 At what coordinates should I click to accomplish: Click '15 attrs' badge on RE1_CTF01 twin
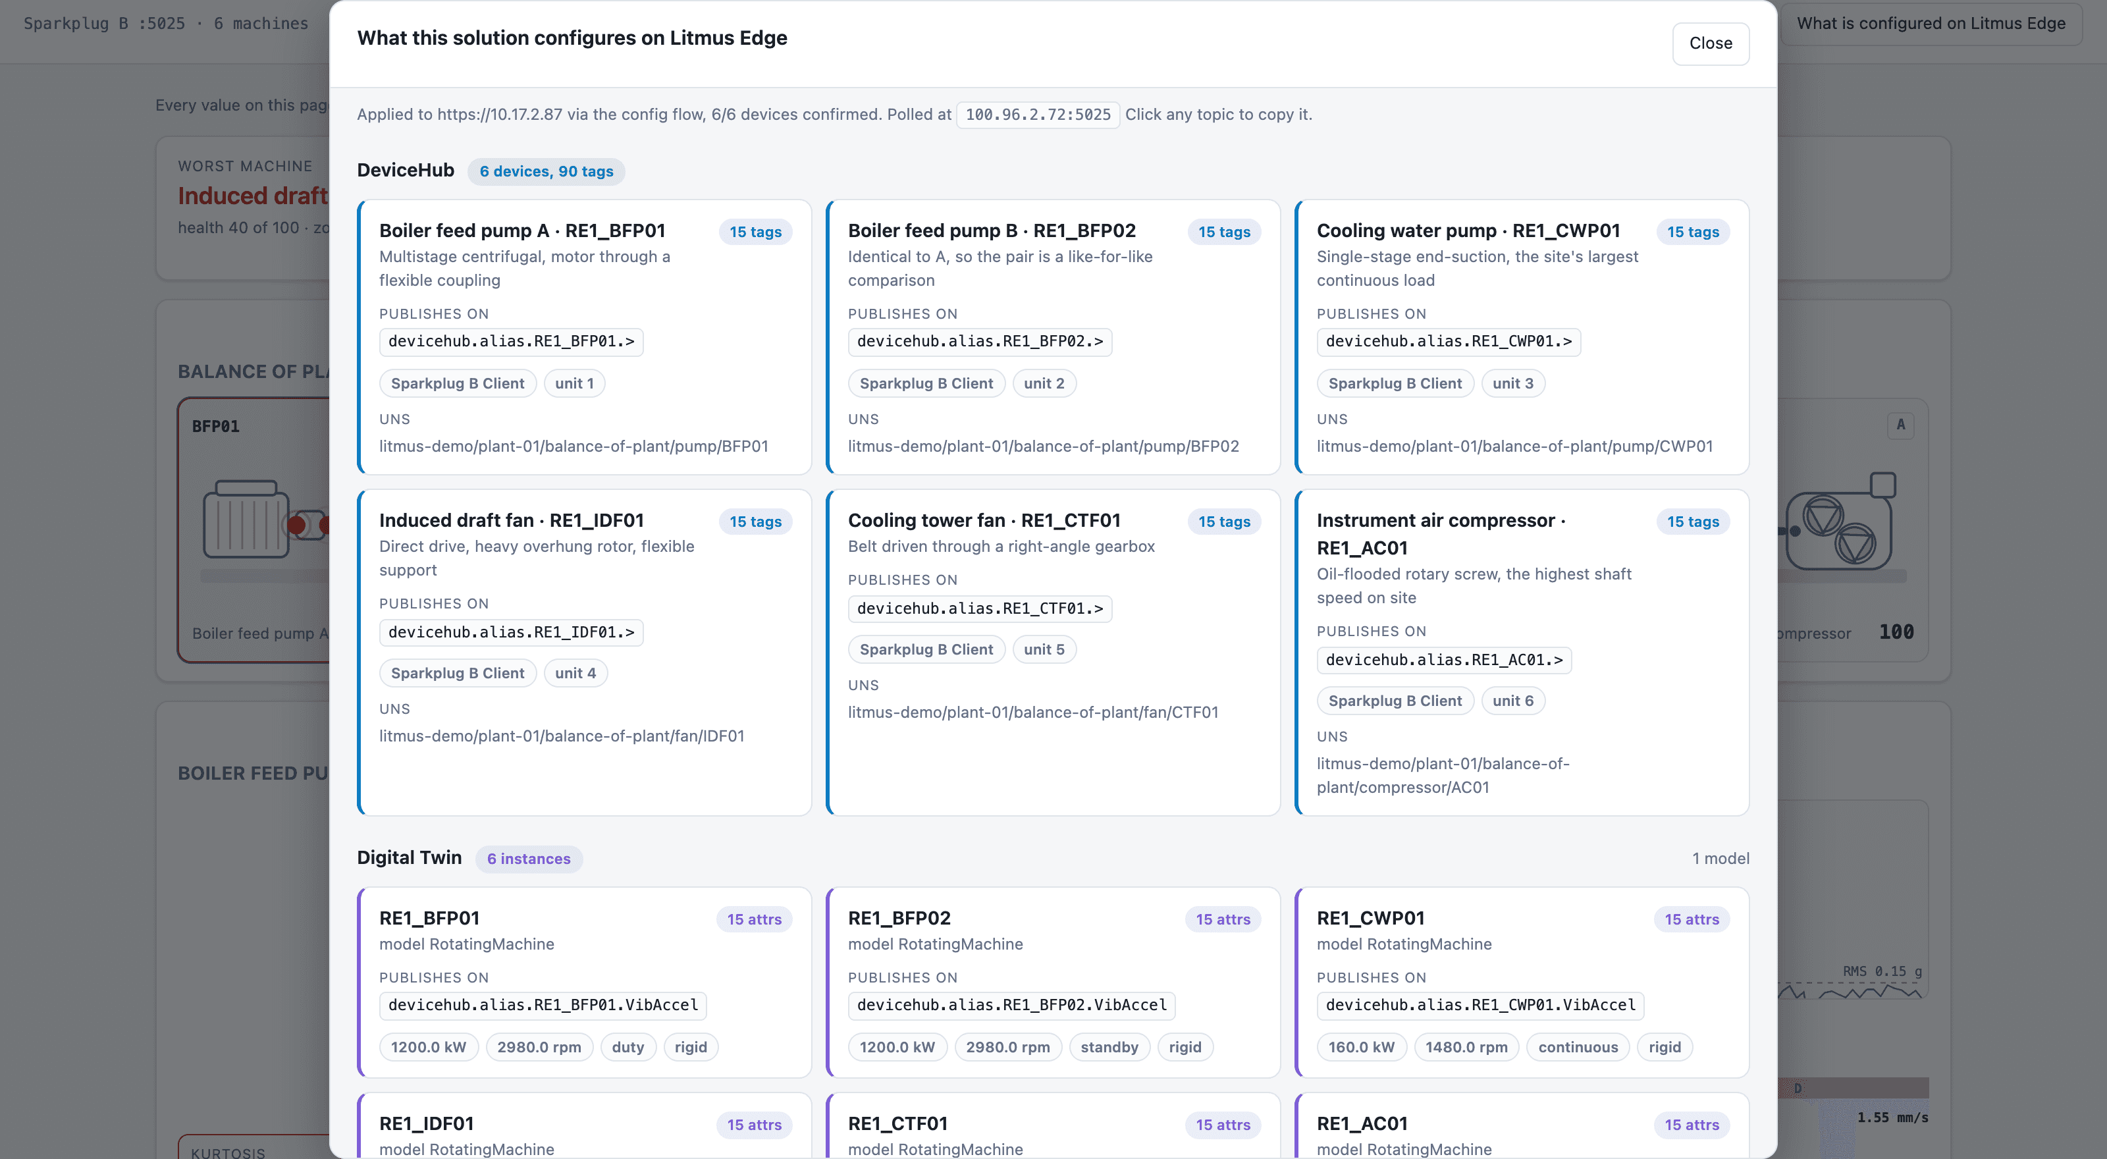pos(1223,1125)
